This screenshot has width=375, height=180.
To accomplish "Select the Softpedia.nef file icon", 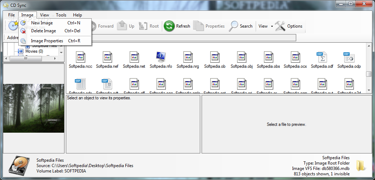I will 107,57.
